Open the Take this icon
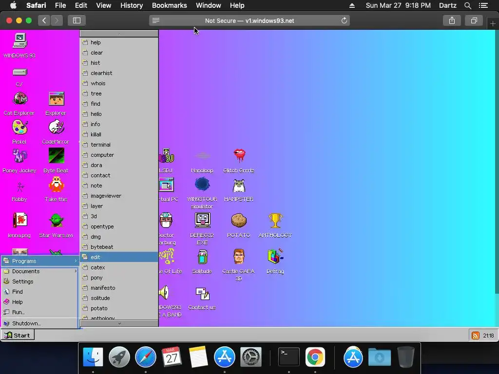Image resolution: width=499 pixels, height=374 pixels. point(56,189)
